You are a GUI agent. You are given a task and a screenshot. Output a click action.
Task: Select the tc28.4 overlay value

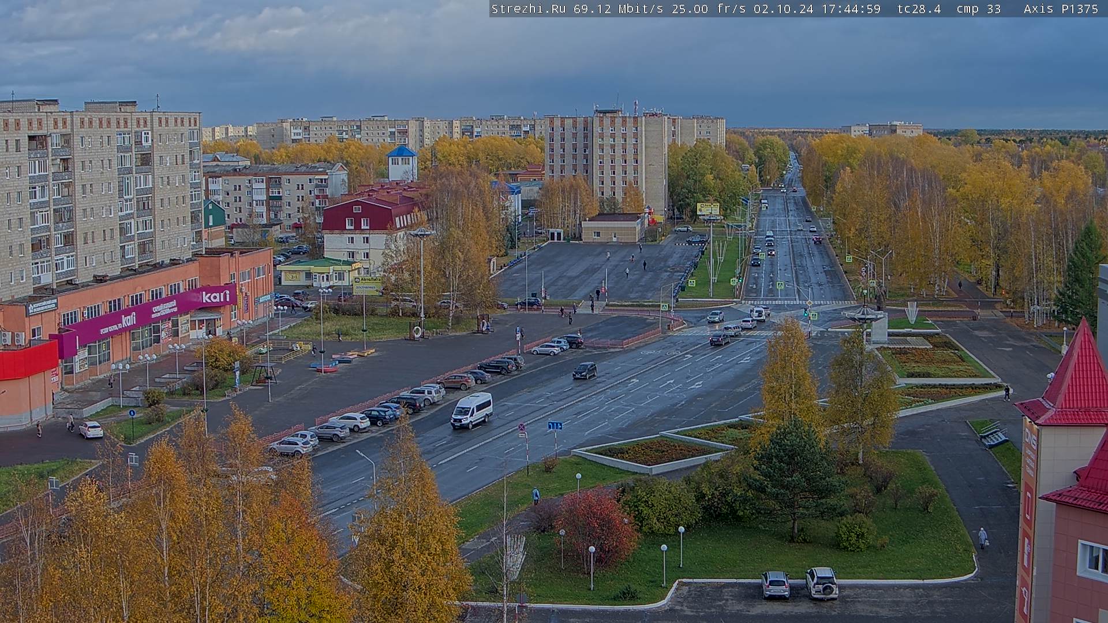point(919,9)
